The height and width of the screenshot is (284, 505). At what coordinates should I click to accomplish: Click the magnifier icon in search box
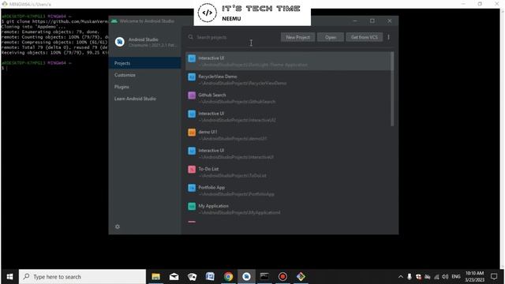[191, 37]
